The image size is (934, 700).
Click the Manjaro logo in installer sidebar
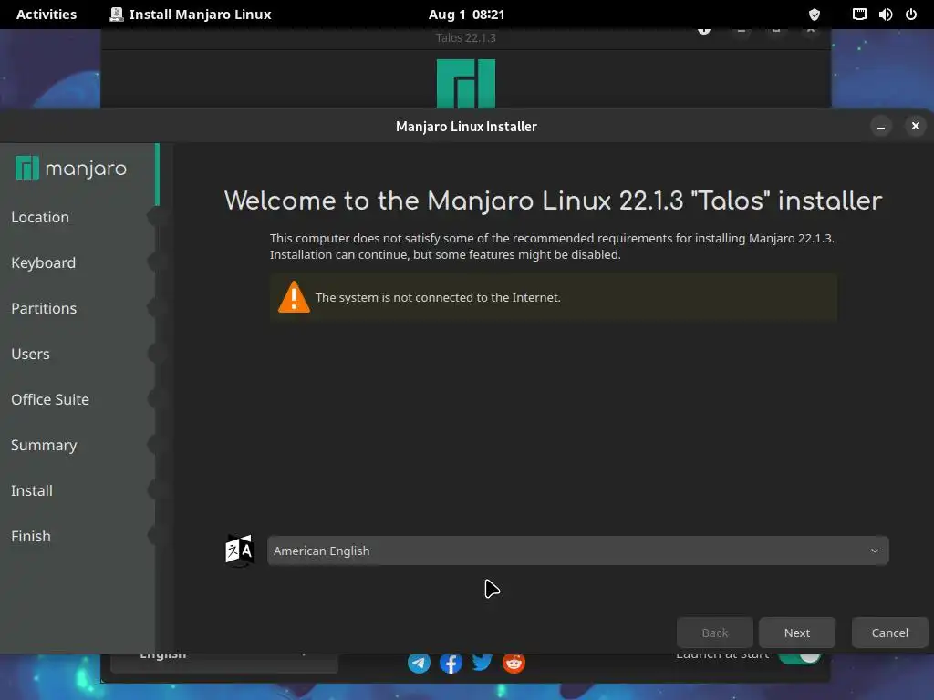(x=71, y=169)
